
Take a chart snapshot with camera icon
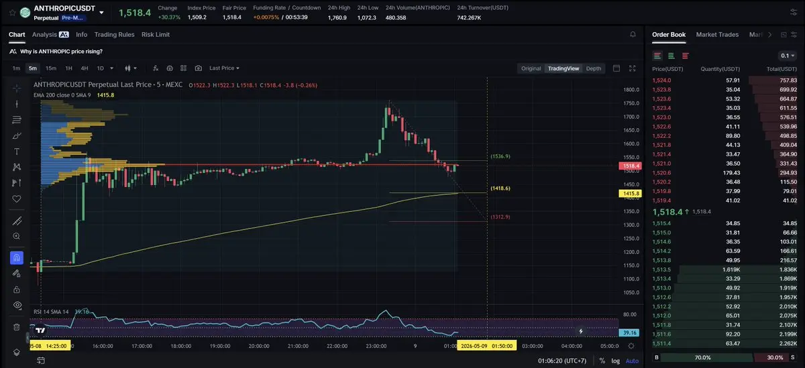coord(198,68)
